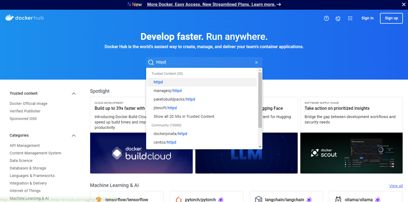
Task: Click the Sign up button
Action: click(x=391, y=18)
